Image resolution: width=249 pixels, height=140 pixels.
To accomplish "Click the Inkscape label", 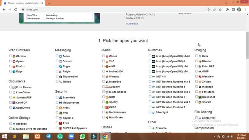I will (207, 87).
